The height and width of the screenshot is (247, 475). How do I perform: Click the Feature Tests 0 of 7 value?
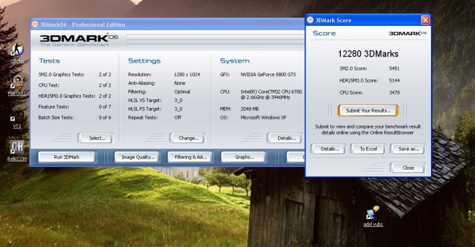[x=105, y=106]
